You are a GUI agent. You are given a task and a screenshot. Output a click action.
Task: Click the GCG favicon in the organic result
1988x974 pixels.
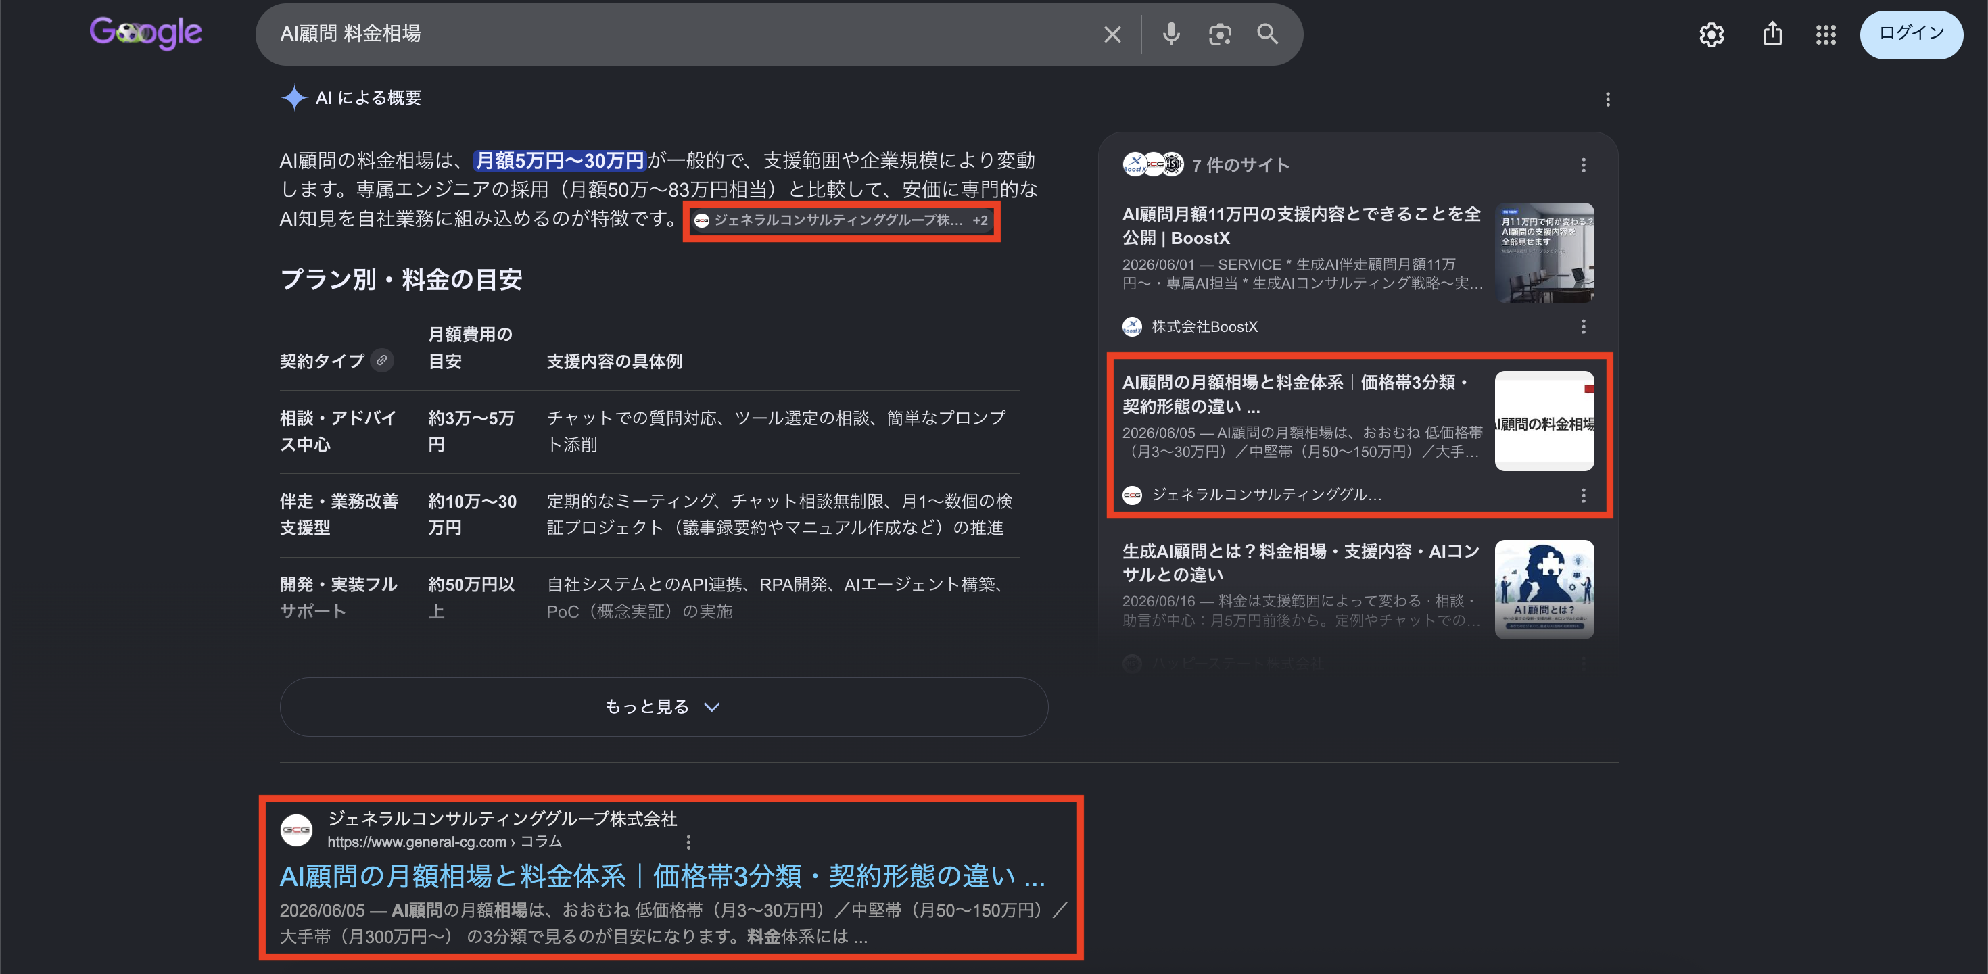[x=296, y=830]
